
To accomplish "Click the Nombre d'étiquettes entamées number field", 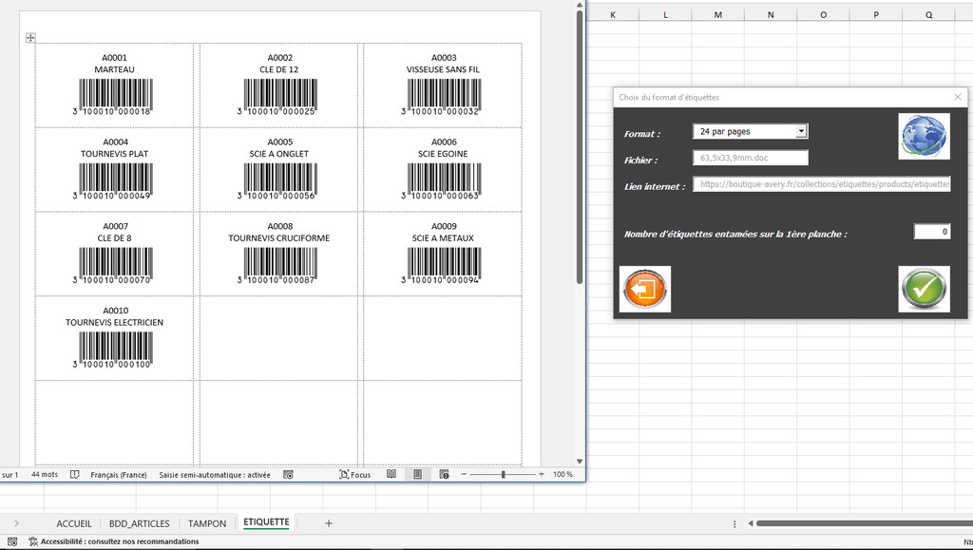I will 932,231.
